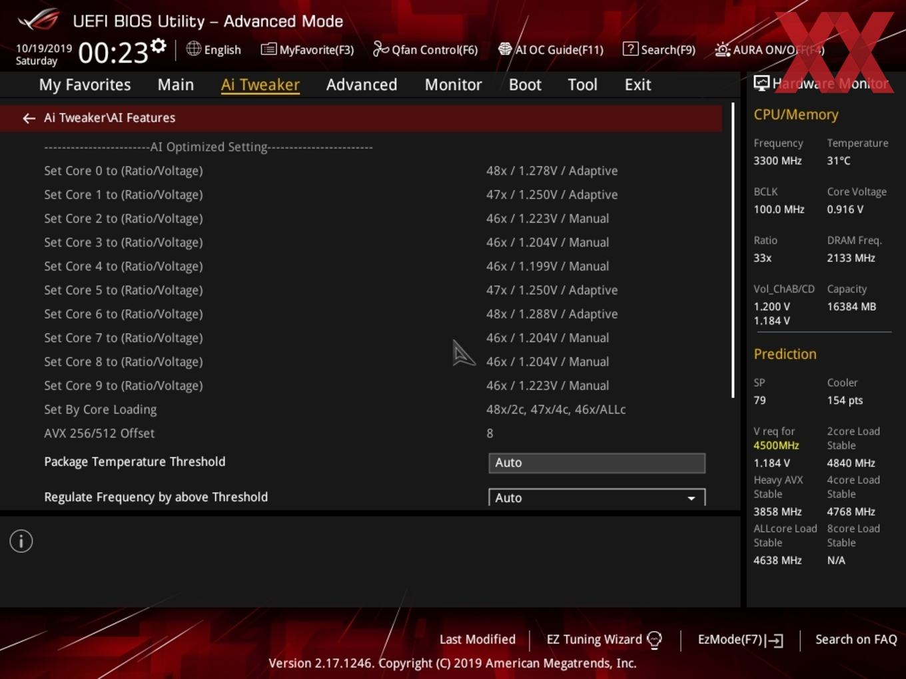Image resolution: width=906 pixels, height=679 pixels.
Task: Open Search on FAQ link
Action: click(856, 640)
